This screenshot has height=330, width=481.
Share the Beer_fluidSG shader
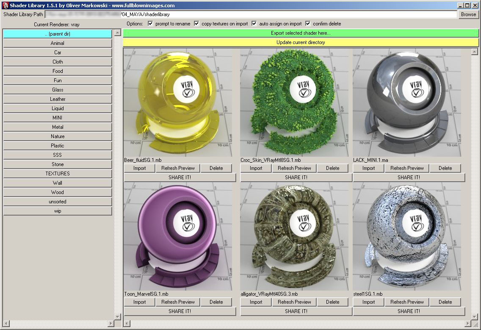180,177
